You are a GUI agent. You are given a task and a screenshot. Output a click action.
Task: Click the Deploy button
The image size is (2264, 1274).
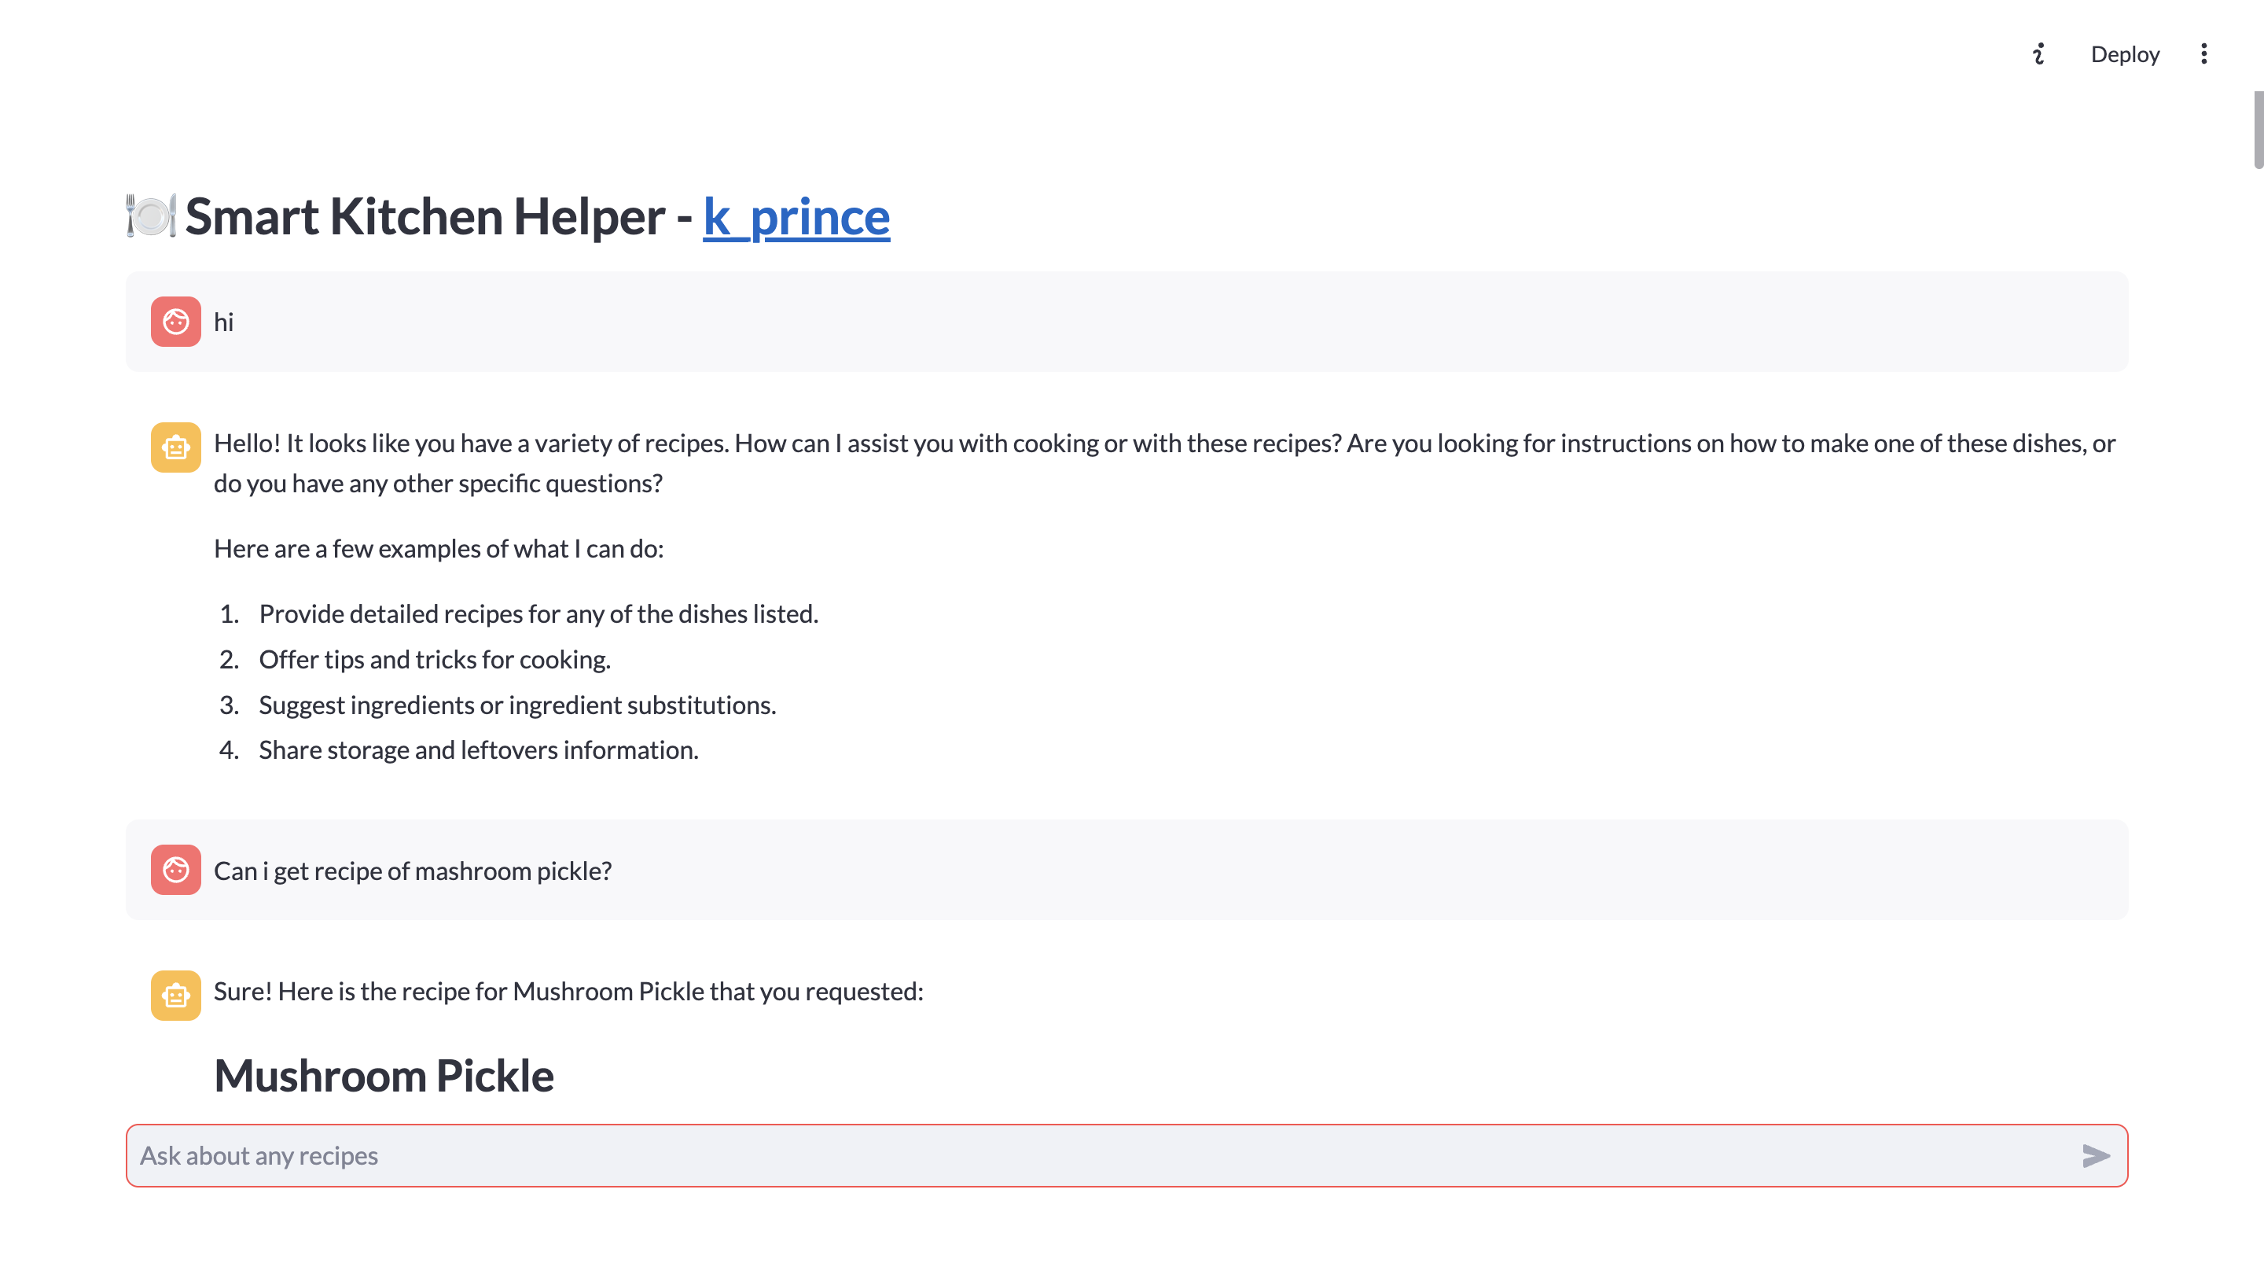click(2124, 54)
